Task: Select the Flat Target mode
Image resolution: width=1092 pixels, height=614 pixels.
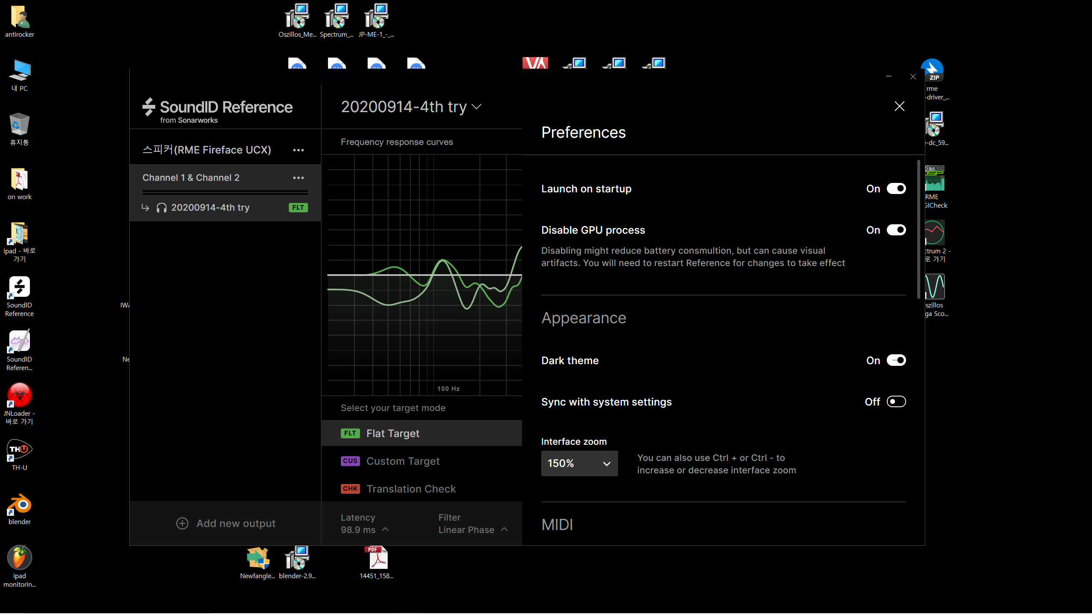Action: pos(421,433)
